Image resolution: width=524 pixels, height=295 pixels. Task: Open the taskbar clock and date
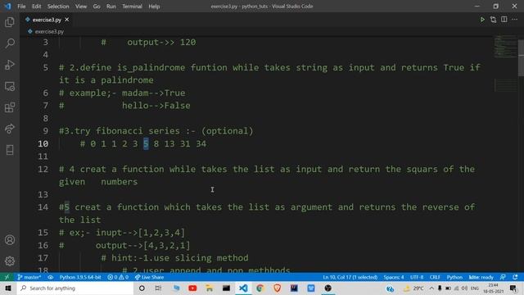(x=493, y=288)
